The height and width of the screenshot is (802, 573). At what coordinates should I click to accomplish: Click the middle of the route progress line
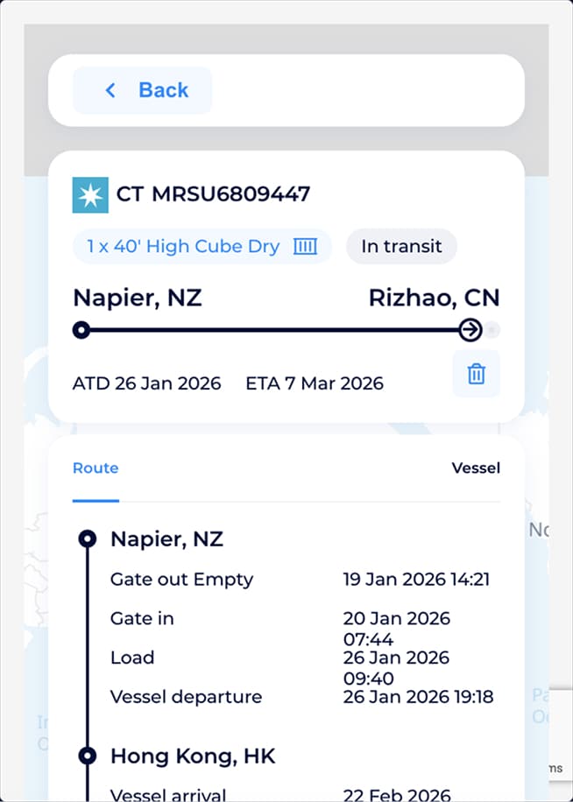coord(275,330)
